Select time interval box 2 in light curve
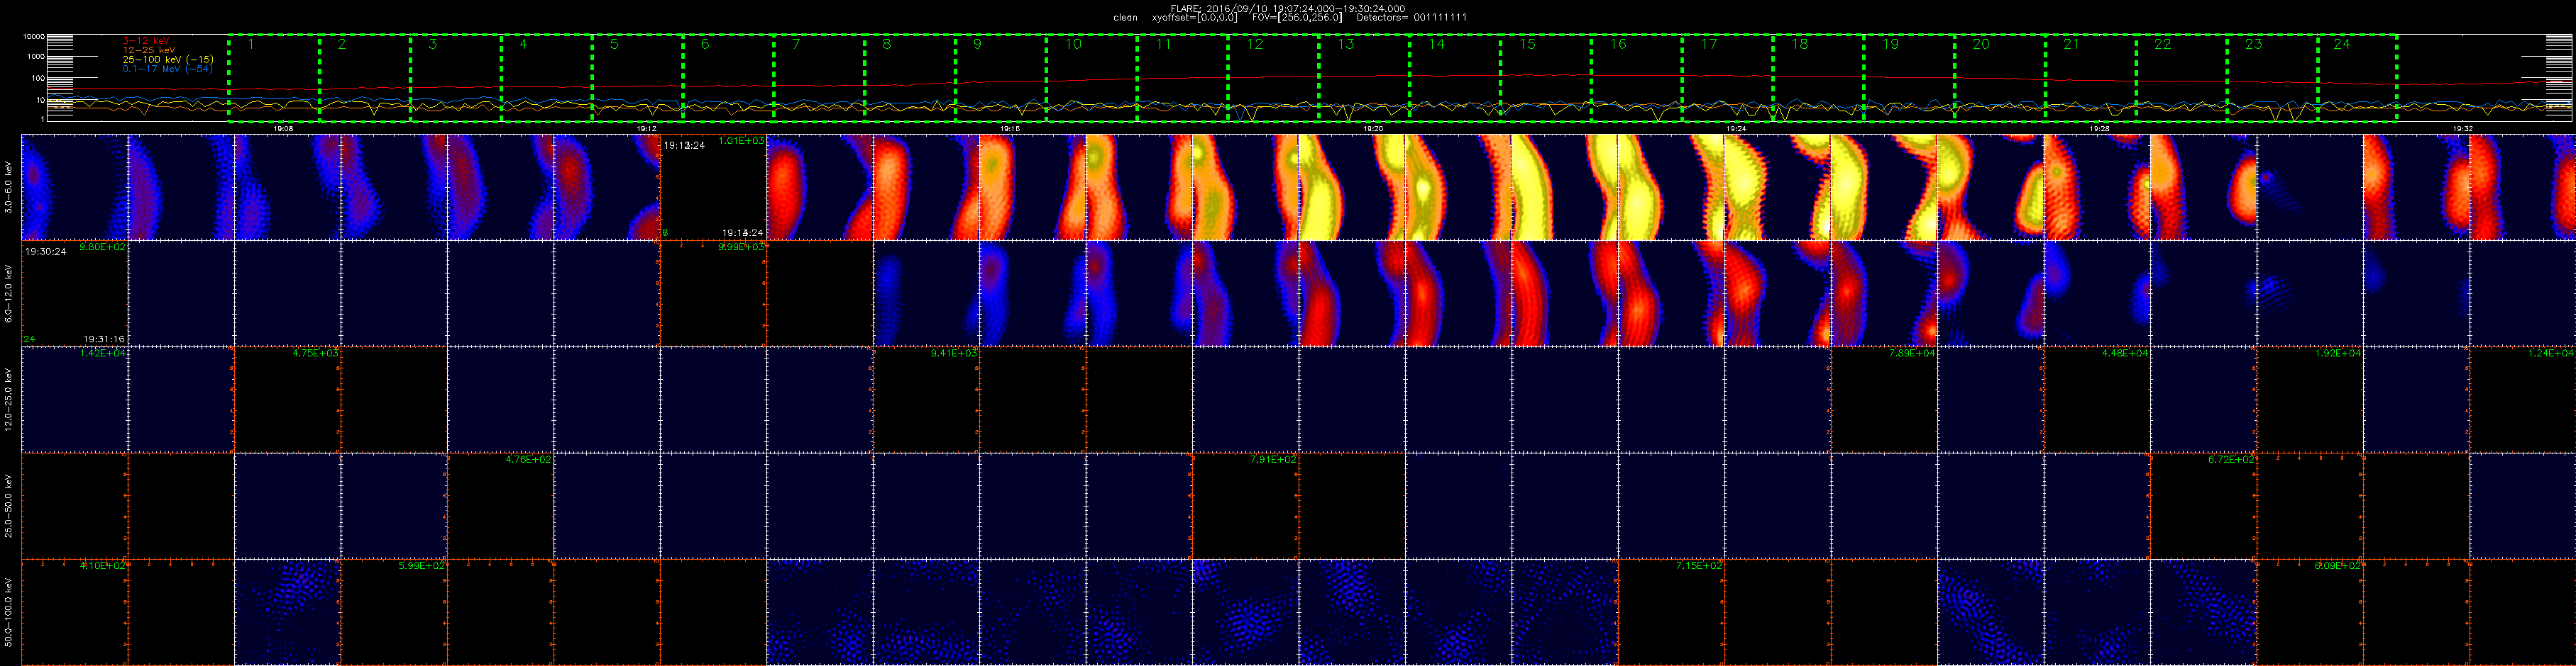The width and height of the screenshot is (2576, 666). 365,78
